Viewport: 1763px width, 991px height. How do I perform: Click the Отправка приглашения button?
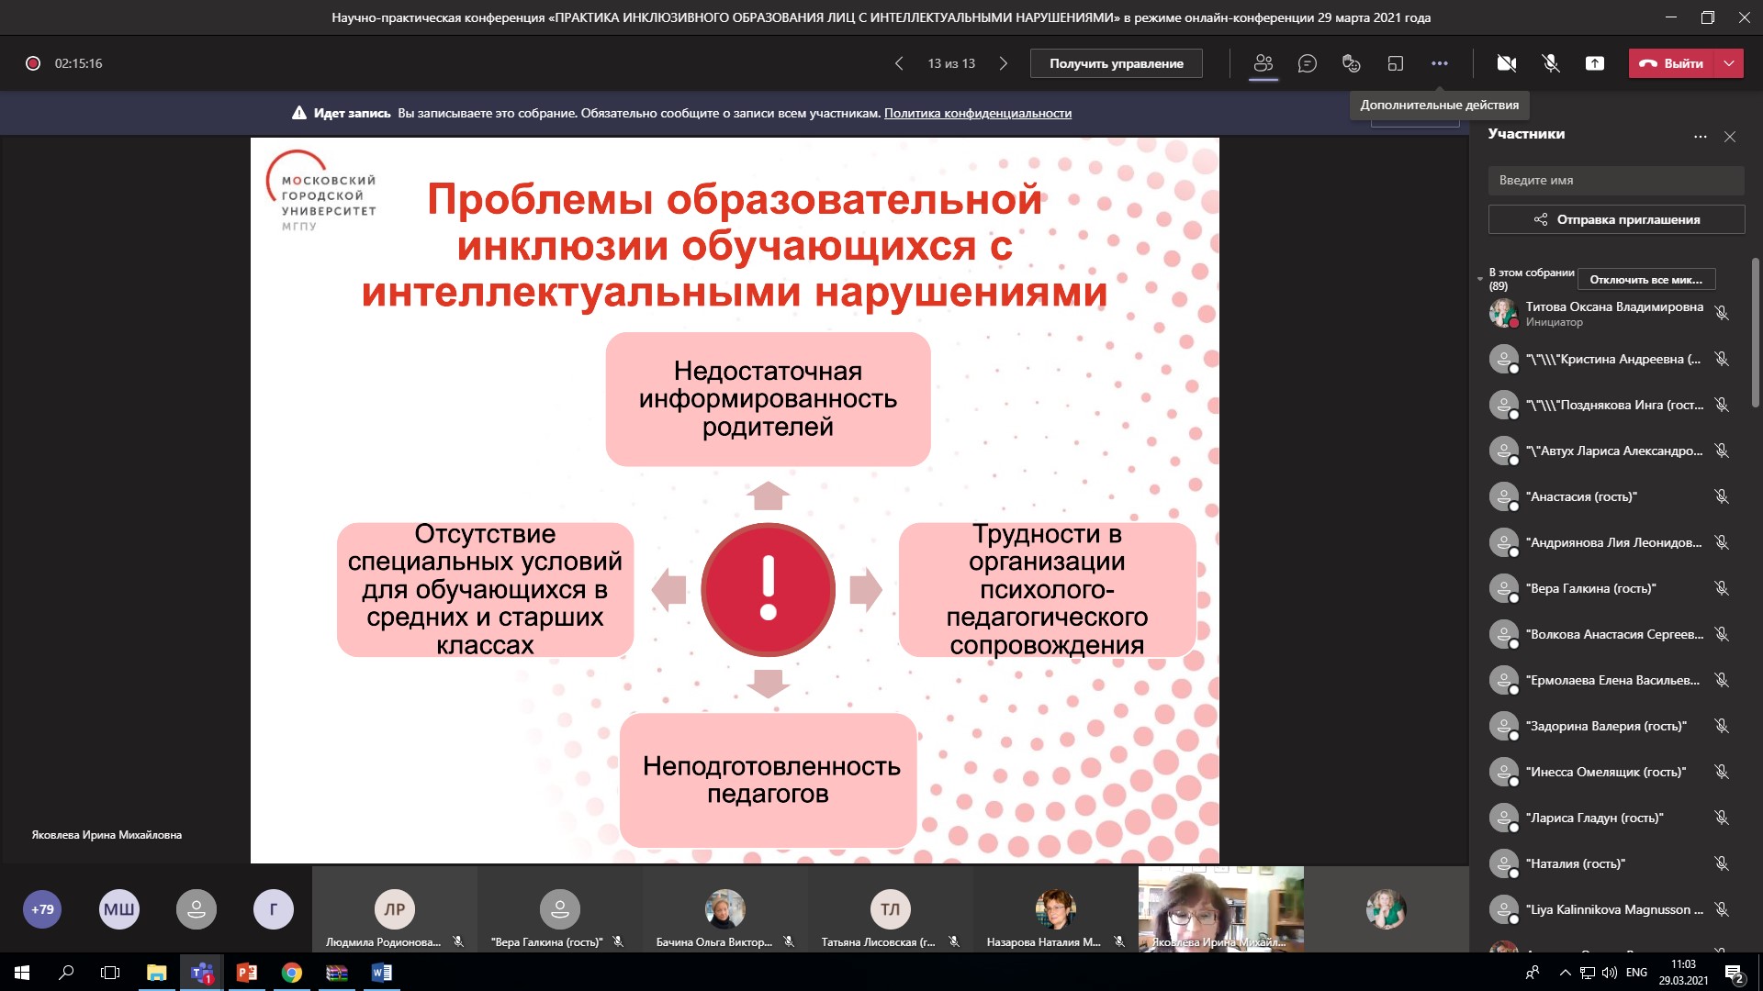pos(1616,219)
